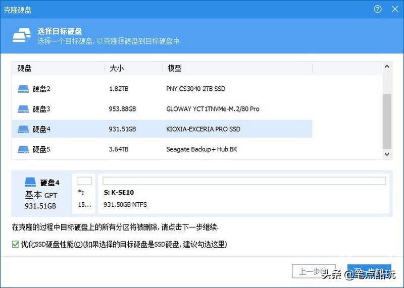Open the help question mark icon
Image resolution: width=404 pixels, height=288 pixels.
coord(377,9)
